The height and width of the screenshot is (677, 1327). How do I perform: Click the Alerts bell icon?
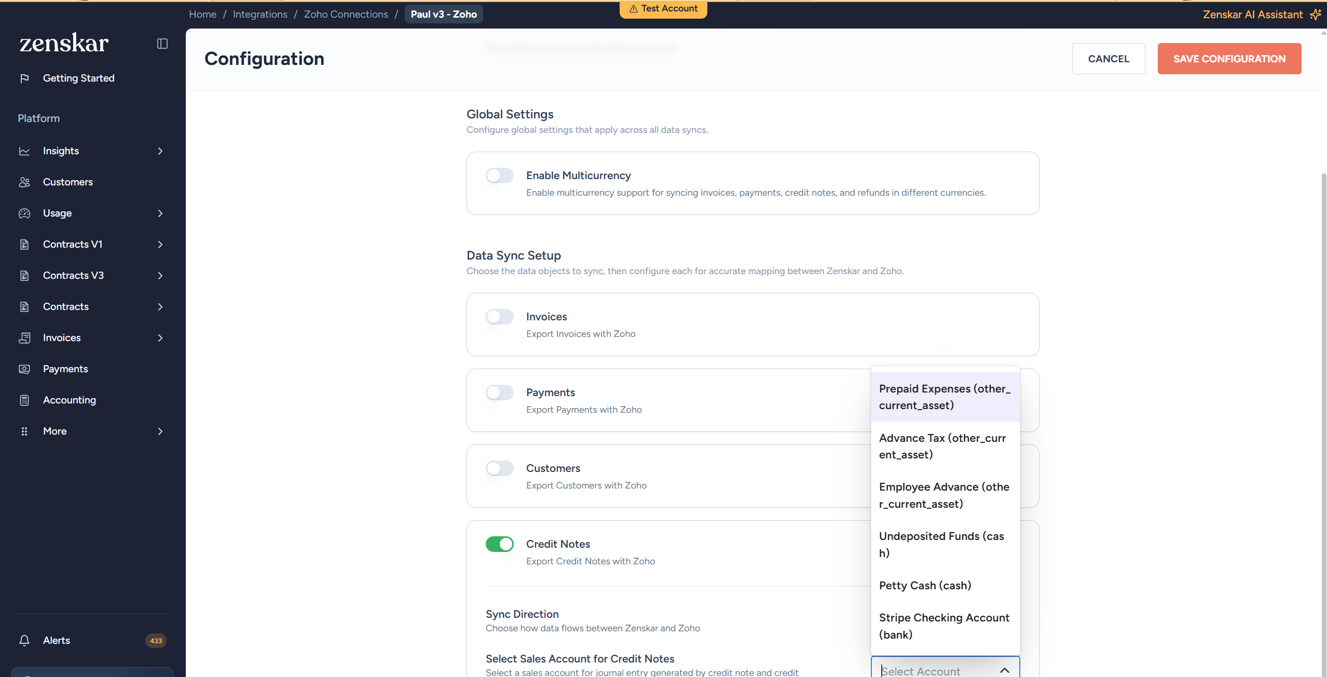(24, 640)
